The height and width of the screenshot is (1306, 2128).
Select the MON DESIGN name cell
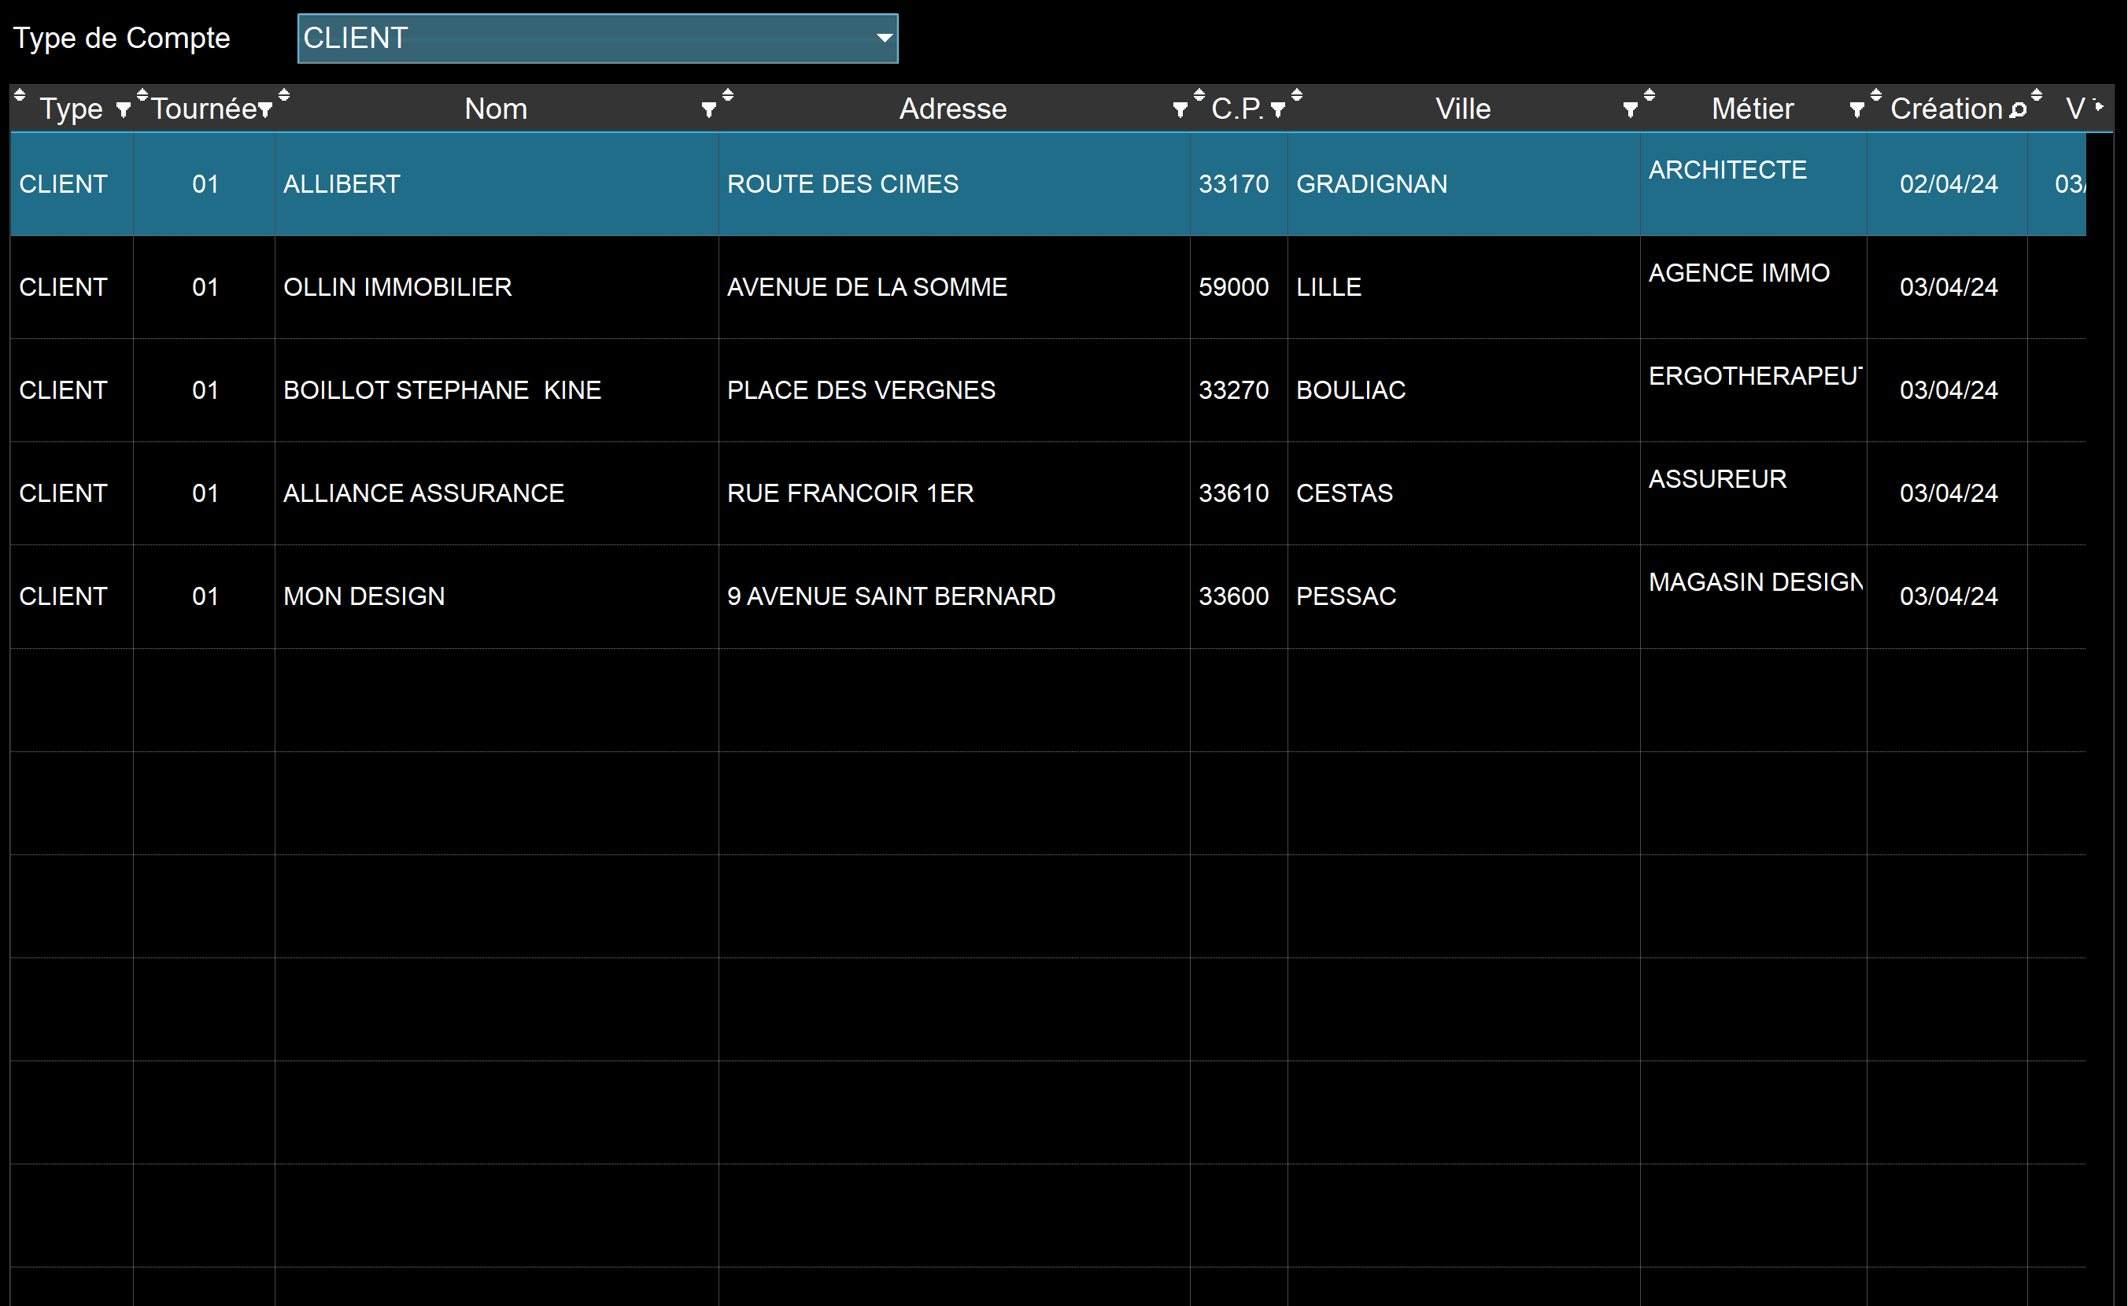(x=497, y=596)
